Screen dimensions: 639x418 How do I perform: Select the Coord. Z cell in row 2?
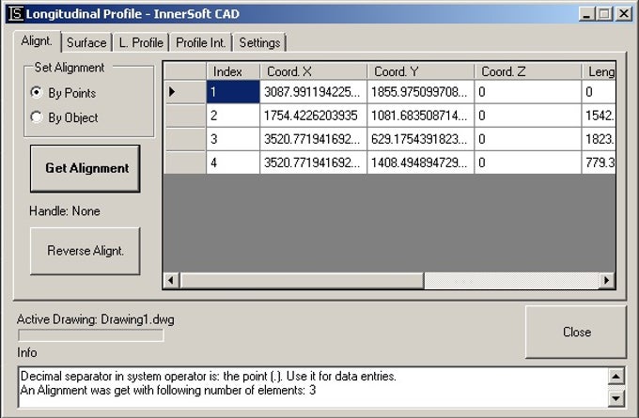[x=528, y=116]
